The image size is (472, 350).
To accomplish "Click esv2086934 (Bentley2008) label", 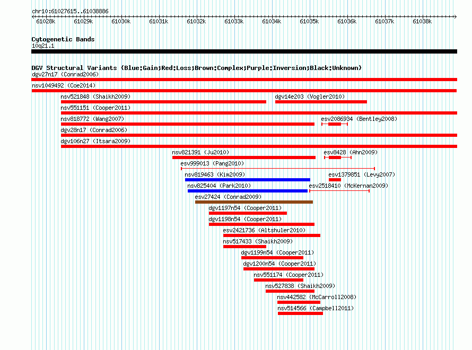I will [x=359, y=119].
